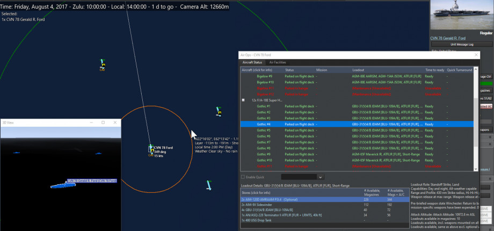Image resolution: width=494 pixels, height=231 pixels.
Task: Click the blue carrier model in the 3D View
Action: coord(63,186)
